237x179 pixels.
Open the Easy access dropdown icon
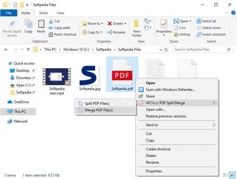click(147, 28)
